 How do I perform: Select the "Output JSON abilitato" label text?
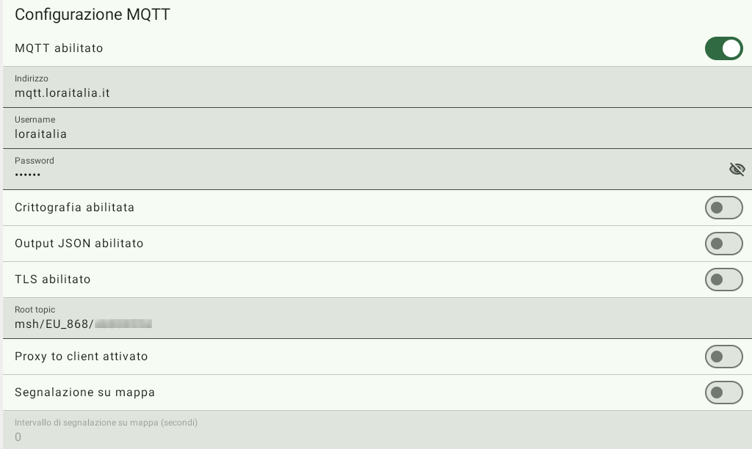[x=79, y=244]
